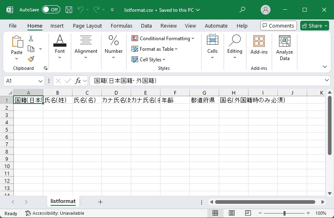Switch to Page Layout view icon
The image size is (334, 218).
(x=231, y=213)
